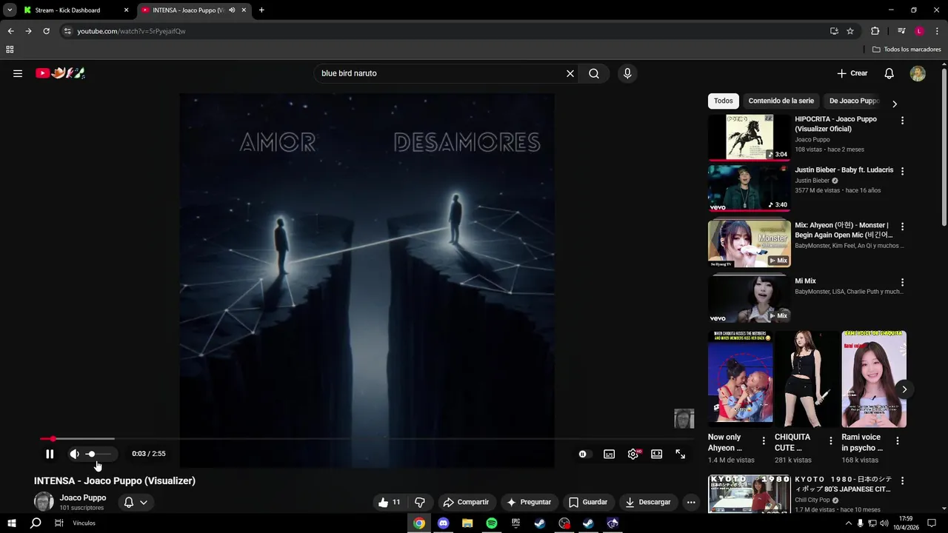Open options for Rami voice short

pos(897,440)
